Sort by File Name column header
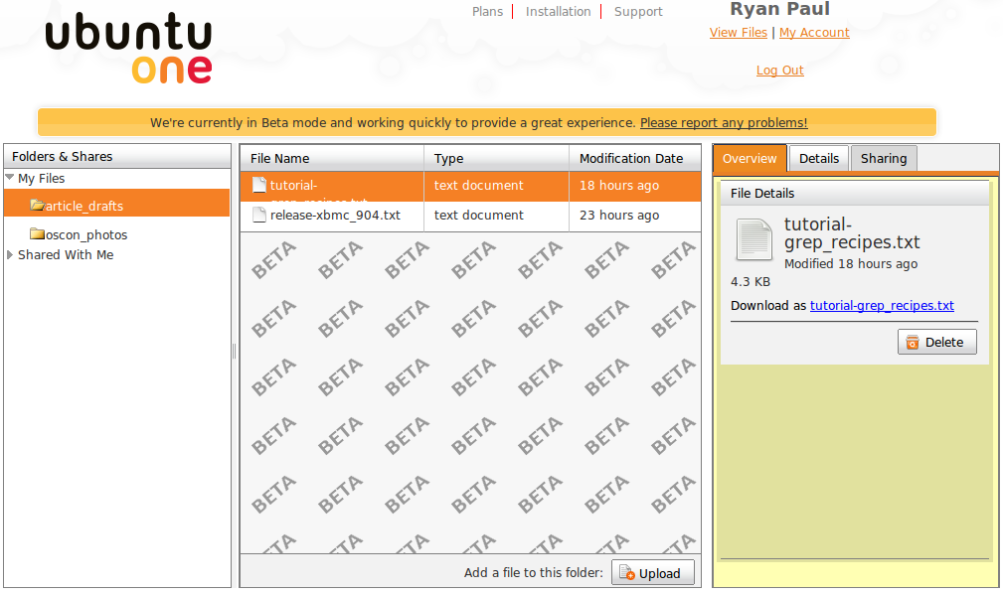1003x594 pixels. click(332, 159)
